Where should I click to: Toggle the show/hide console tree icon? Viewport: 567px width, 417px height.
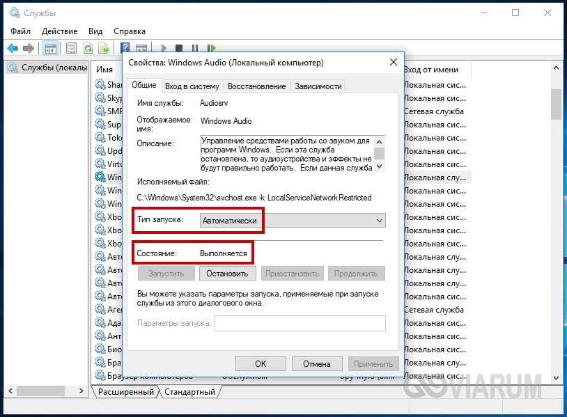pos(50,48)
